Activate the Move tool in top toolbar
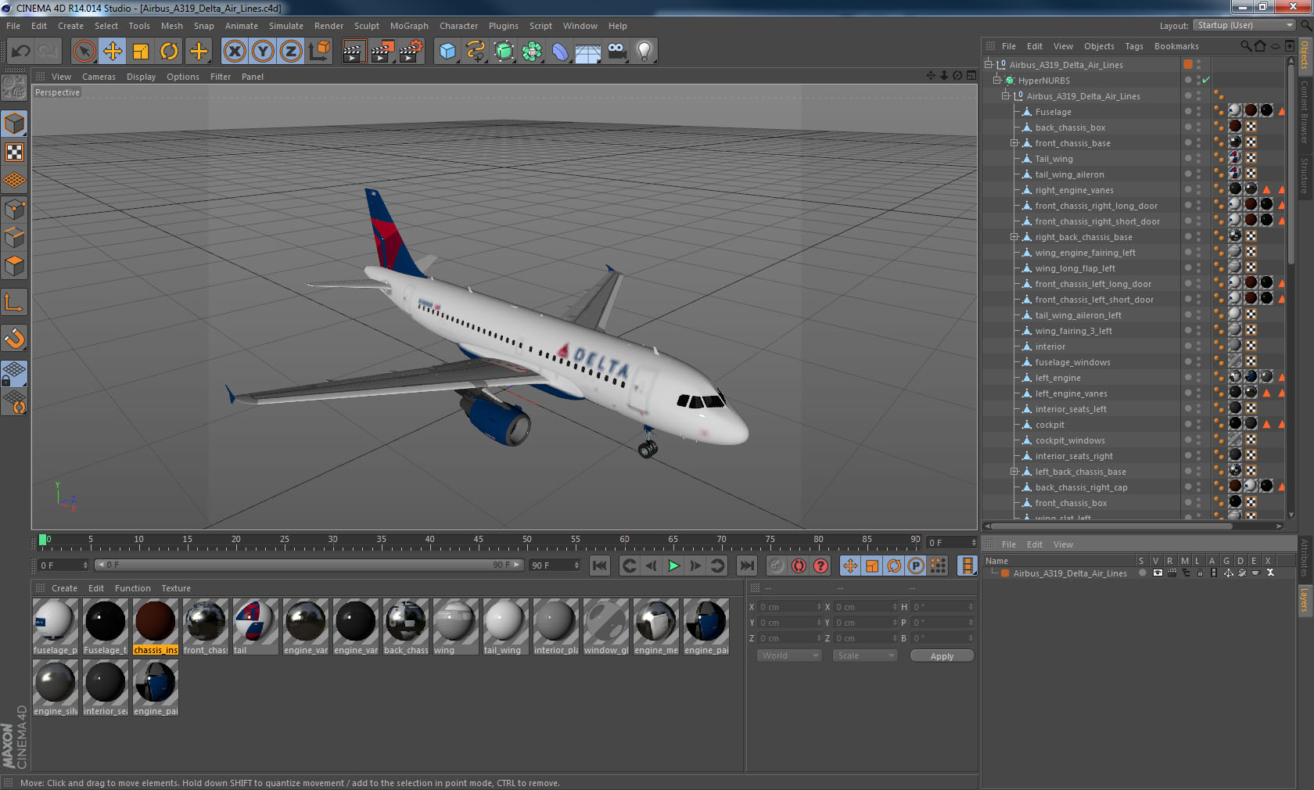The height and width of the screenshot is (790, 1314). (x=113, y=52)
